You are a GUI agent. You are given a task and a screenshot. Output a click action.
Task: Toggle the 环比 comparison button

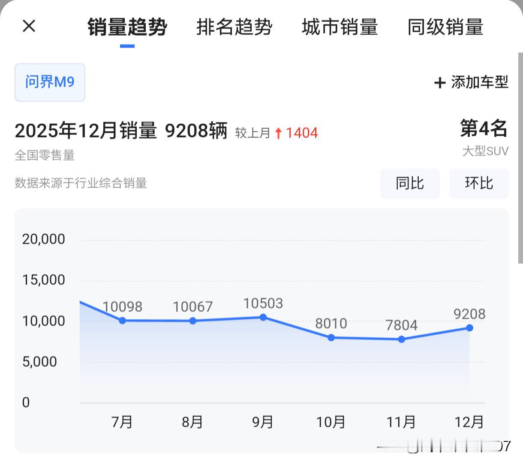click(479, 183)
